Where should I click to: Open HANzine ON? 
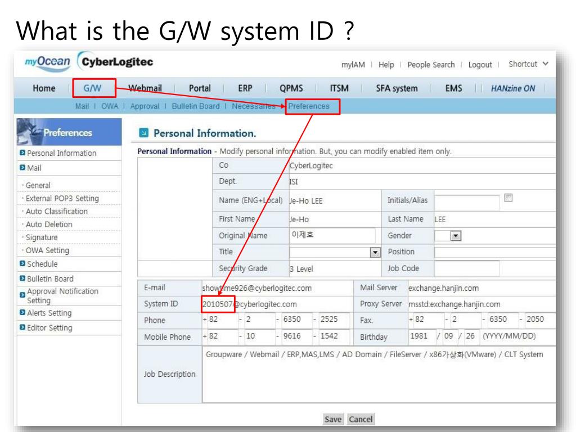point(513,88)
